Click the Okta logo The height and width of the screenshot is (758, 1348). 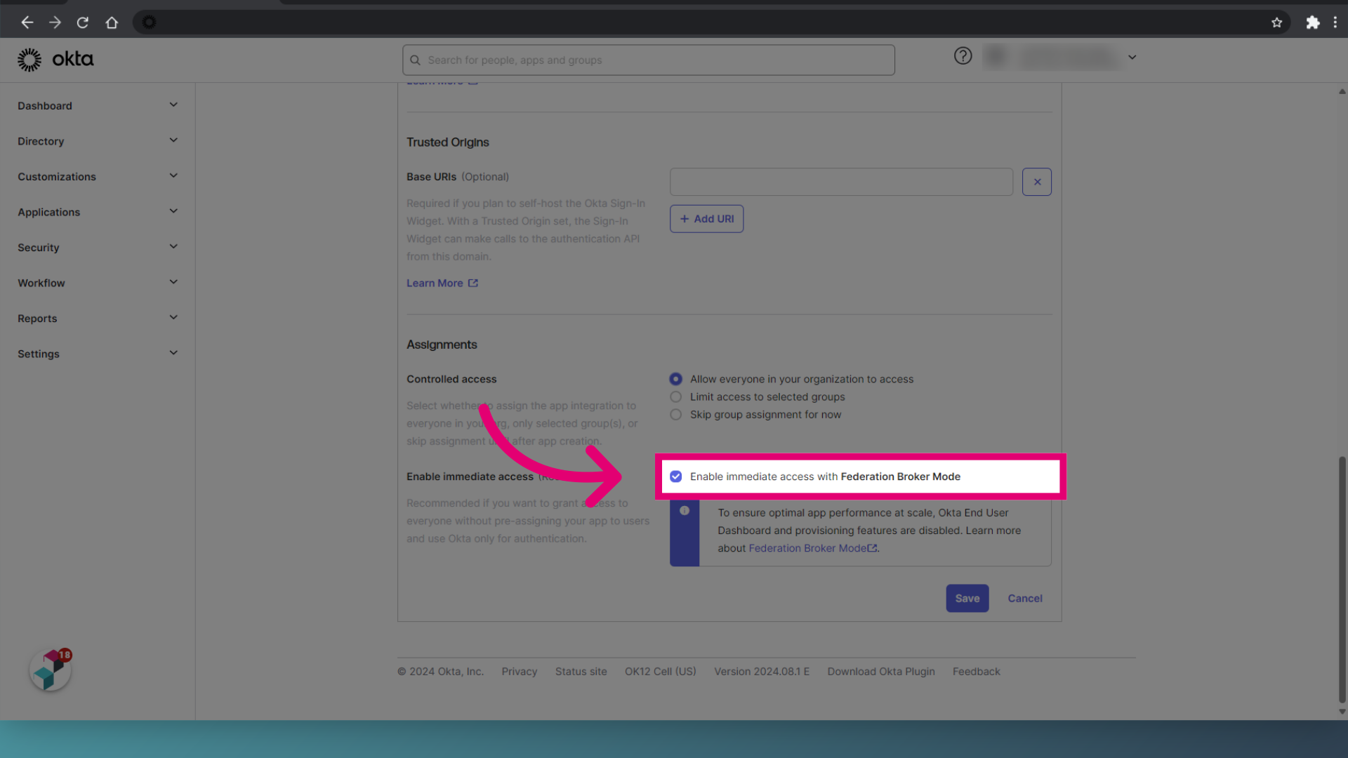point(55,60)
